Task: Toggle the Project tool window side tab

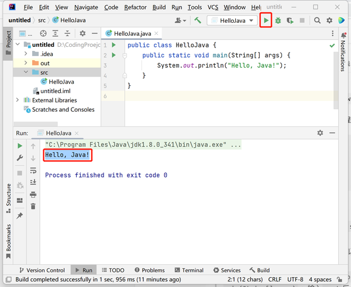Action: (8, 43)
